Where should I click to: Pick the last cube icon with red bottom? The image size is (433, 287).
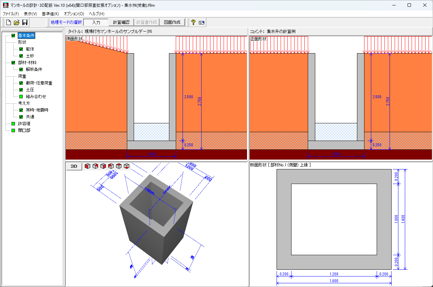(x=127, y=166)
